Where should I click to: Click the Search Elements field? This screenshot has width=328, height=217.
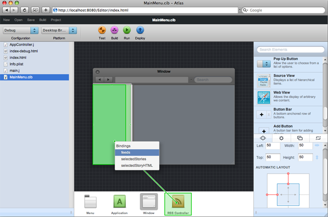point(291,50)
